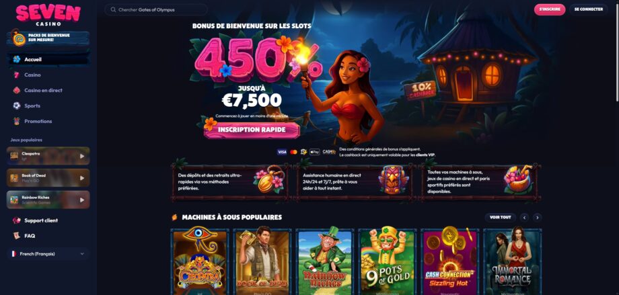Click the S'inscrire button

550,9
